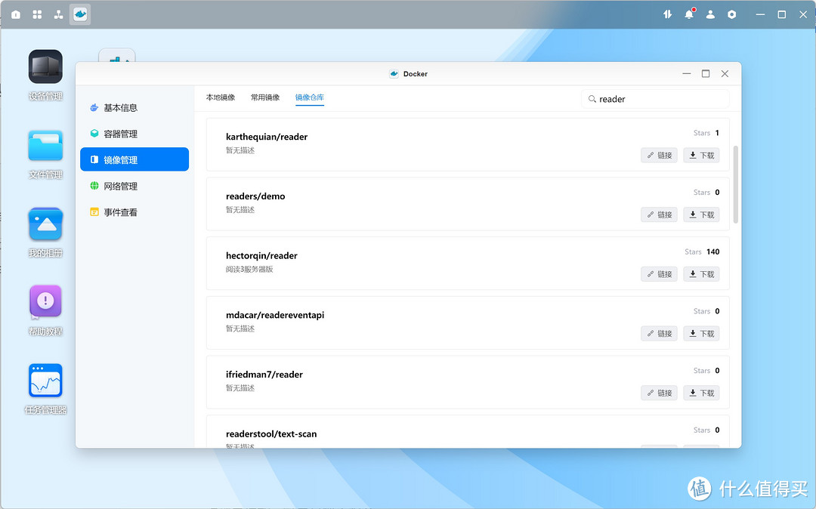Click the results list scrollbar
Viewport: 816px width, 509px height.
click(x=736, y=184)
